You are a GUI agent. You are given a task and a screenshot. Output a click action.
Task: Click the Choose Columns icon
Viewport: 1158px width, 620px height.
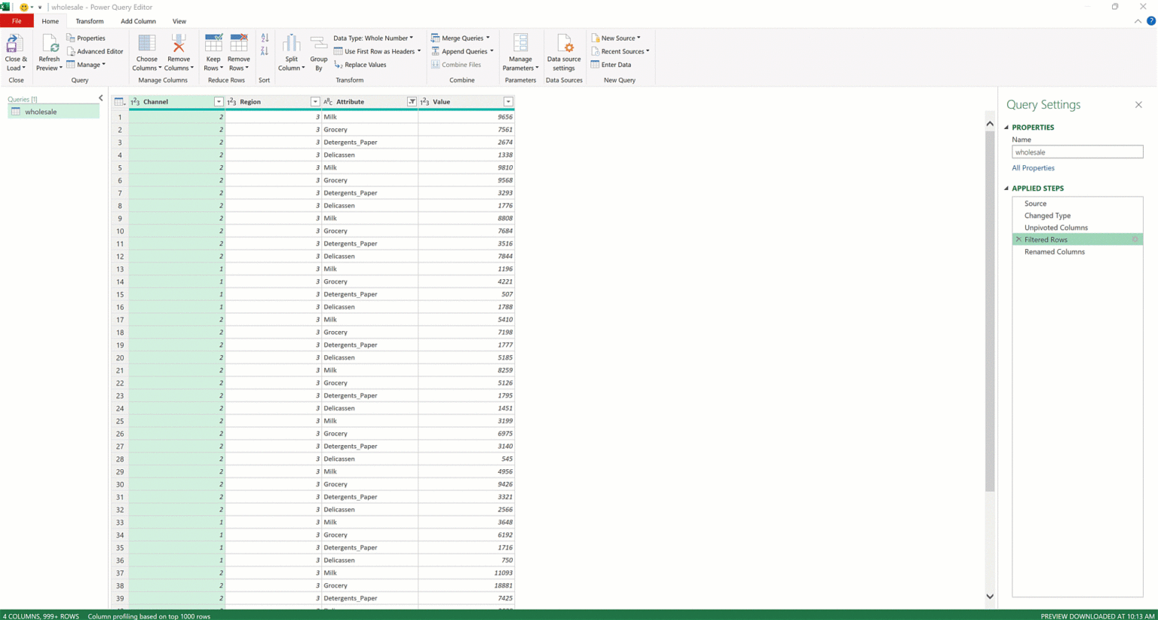point(147,45)
